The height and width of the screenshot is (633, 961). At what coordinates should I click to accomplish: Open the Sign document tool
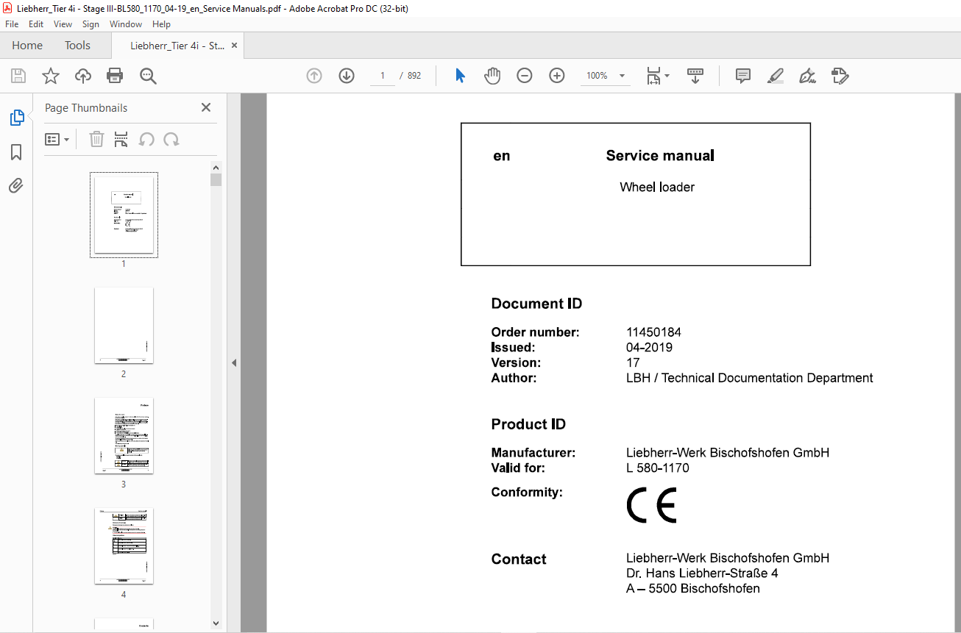coord(807,76)
